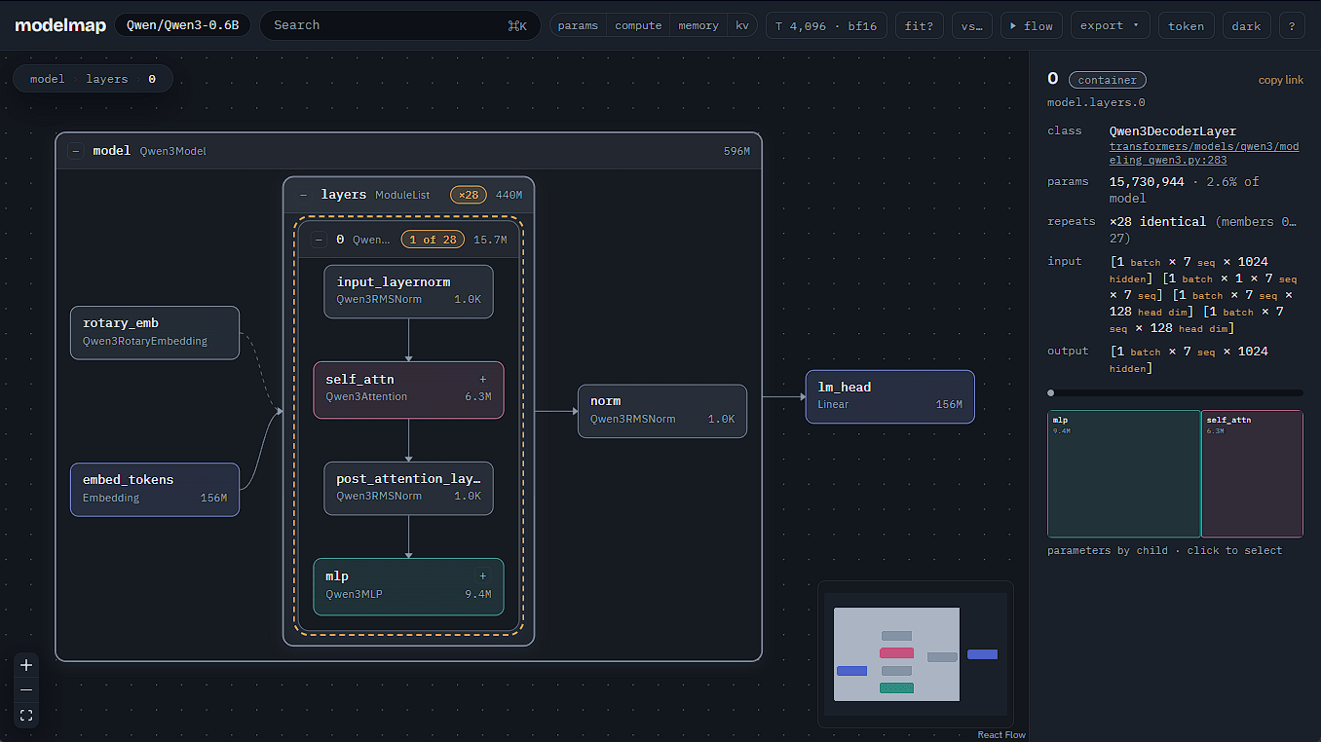Switch to the kv view tab

pyautogui.click(x=742, y=25)
